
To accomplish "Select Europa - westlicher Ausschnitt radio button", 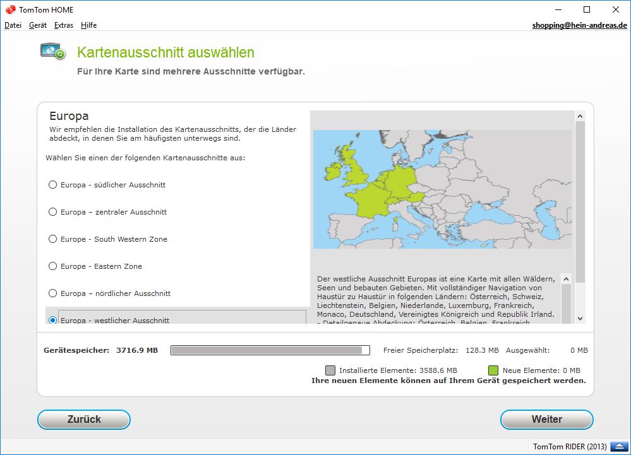I will point(53,320).
